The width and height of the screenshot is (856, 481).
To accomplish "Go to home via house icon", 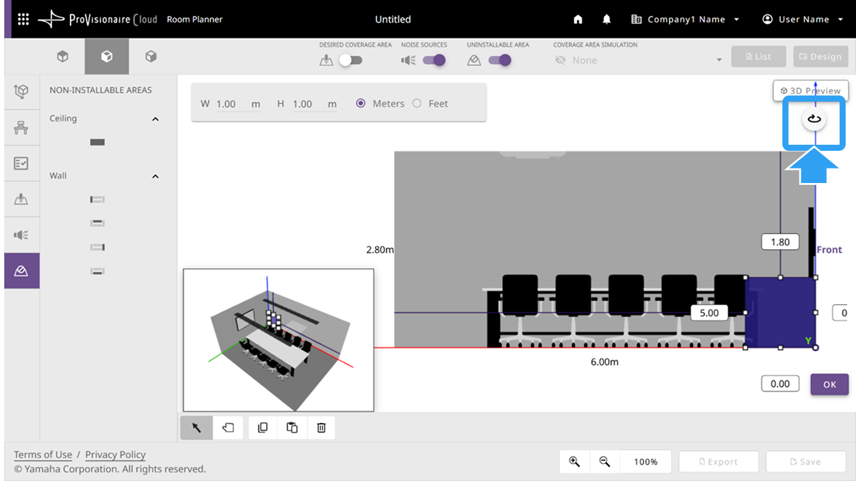I will (578, 19).
